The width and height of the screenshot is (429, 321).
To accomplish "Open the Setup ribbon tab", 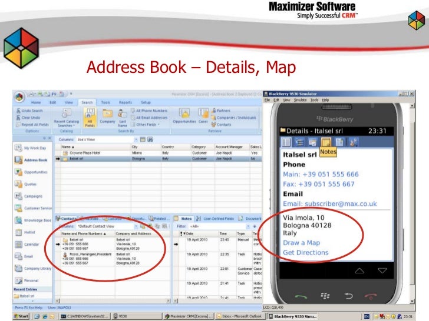I will tap(146, 102).
